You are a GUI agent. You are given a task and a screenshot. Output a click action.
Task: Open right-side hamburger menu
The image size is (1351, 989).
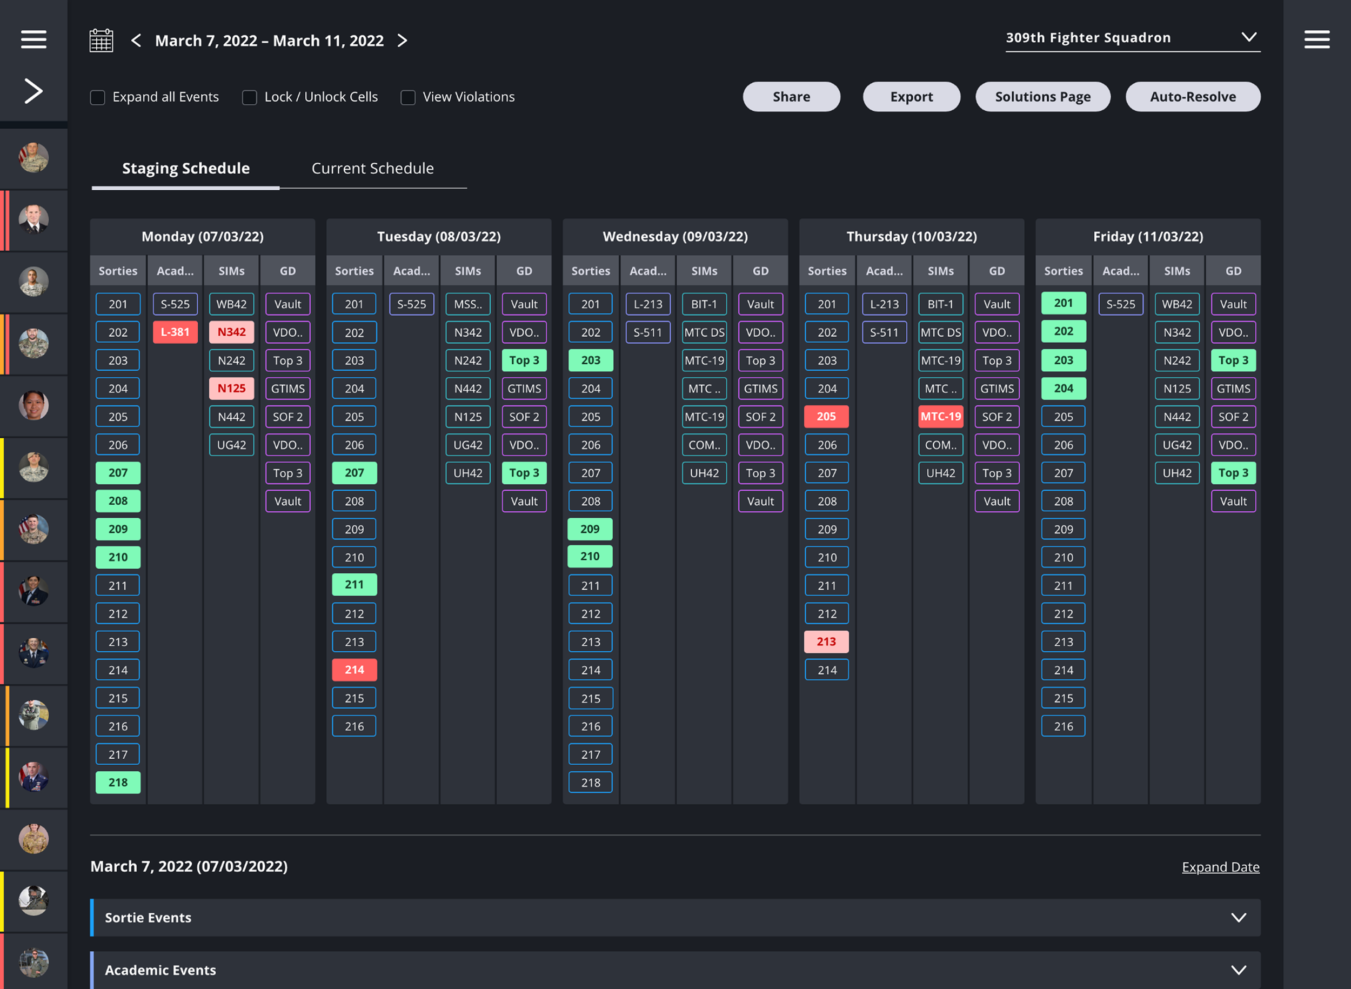(1317, 39)
